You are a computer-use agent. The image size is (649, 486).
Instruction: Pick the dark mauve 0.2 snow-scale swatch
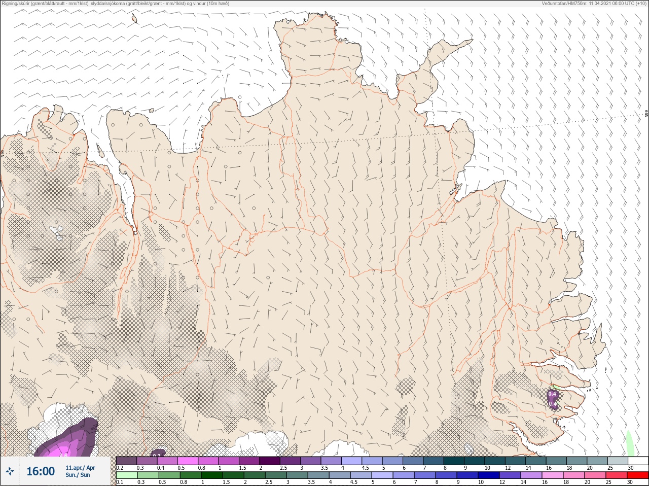[x=126, y=461]
